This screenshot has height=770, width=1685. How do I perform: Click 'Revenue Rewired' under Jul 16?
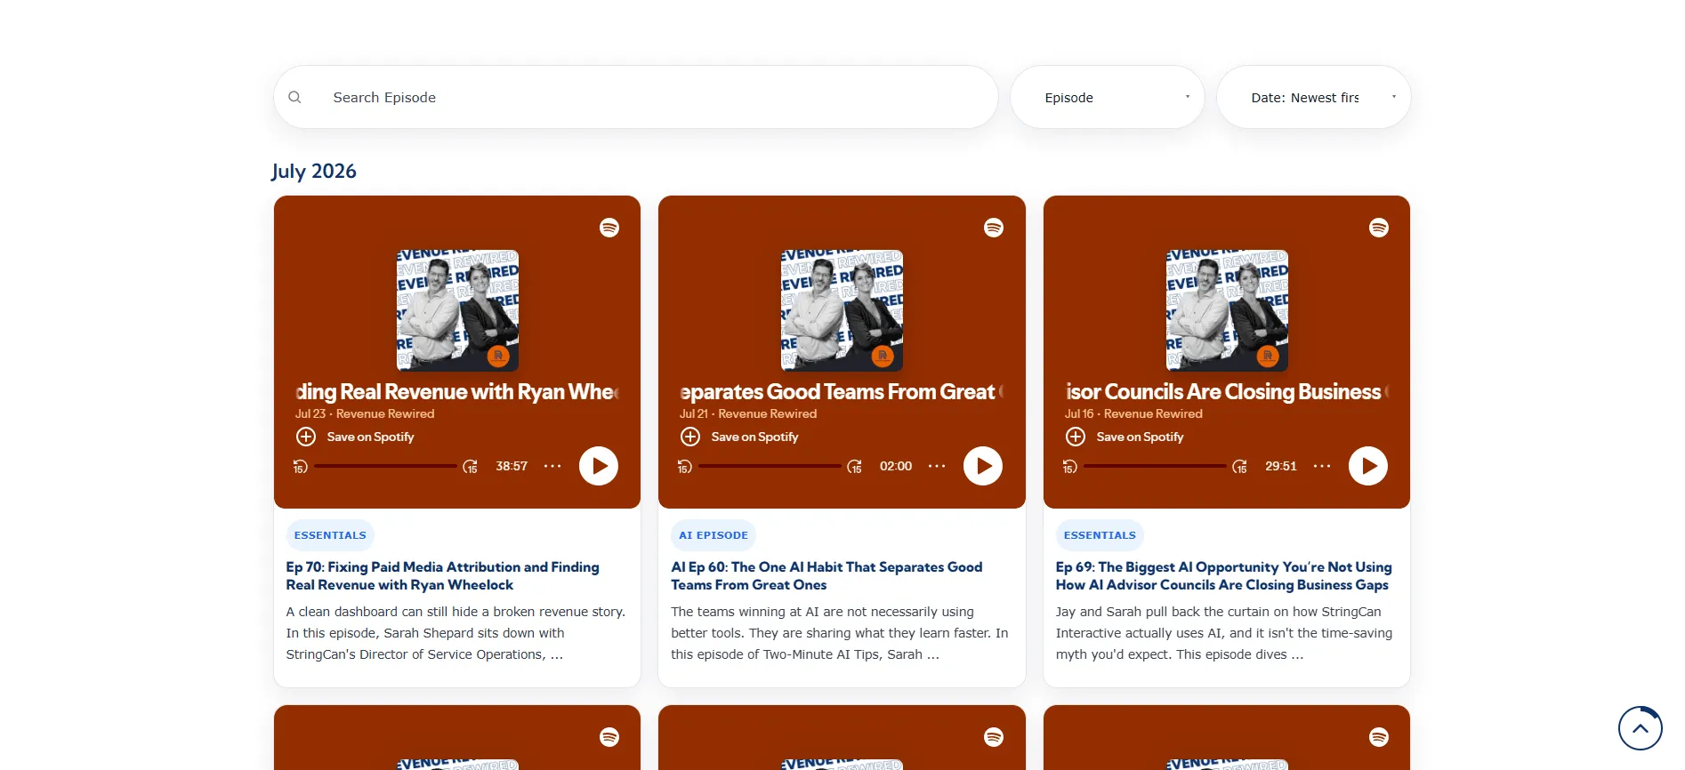pyautogui.click(x=1153, y=413)
